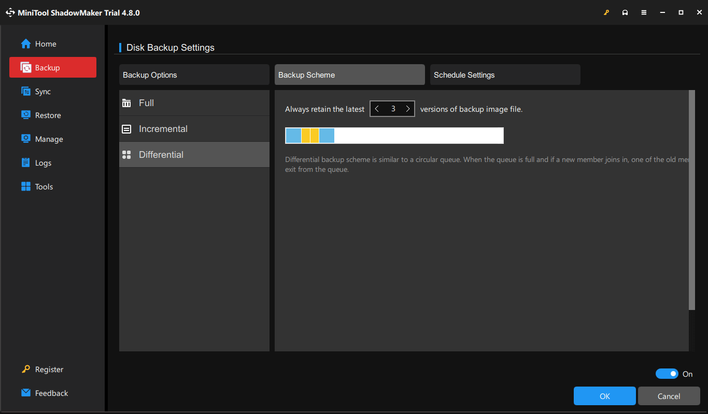
Task: Open the title bar hamburger menu
Action: (x=644, y=12)
